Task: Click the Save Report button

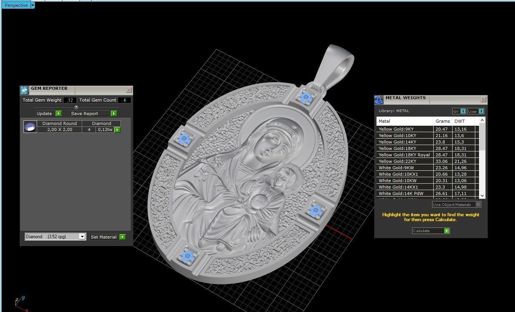Action: (90, 114)
